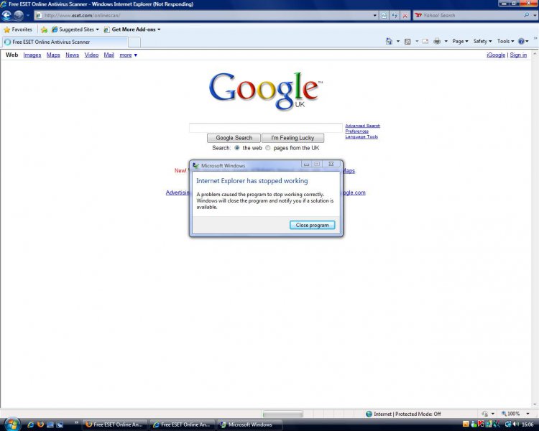Expand the Home button dropdown arrow
Image resolution: width=539 pixels, height=431 pixels.
coord(398,41)
